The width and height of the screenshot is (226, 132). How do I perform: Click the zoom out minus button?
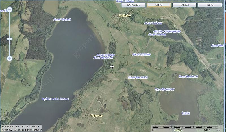coord(9,10)
